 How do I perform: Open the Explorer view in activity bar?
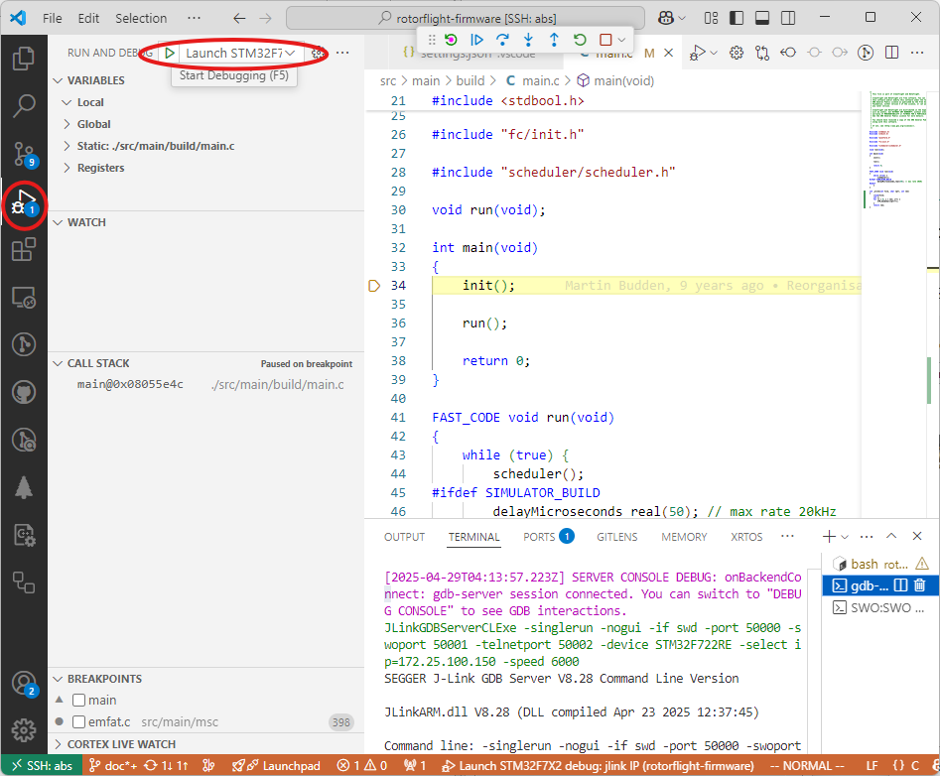(24, 59)
